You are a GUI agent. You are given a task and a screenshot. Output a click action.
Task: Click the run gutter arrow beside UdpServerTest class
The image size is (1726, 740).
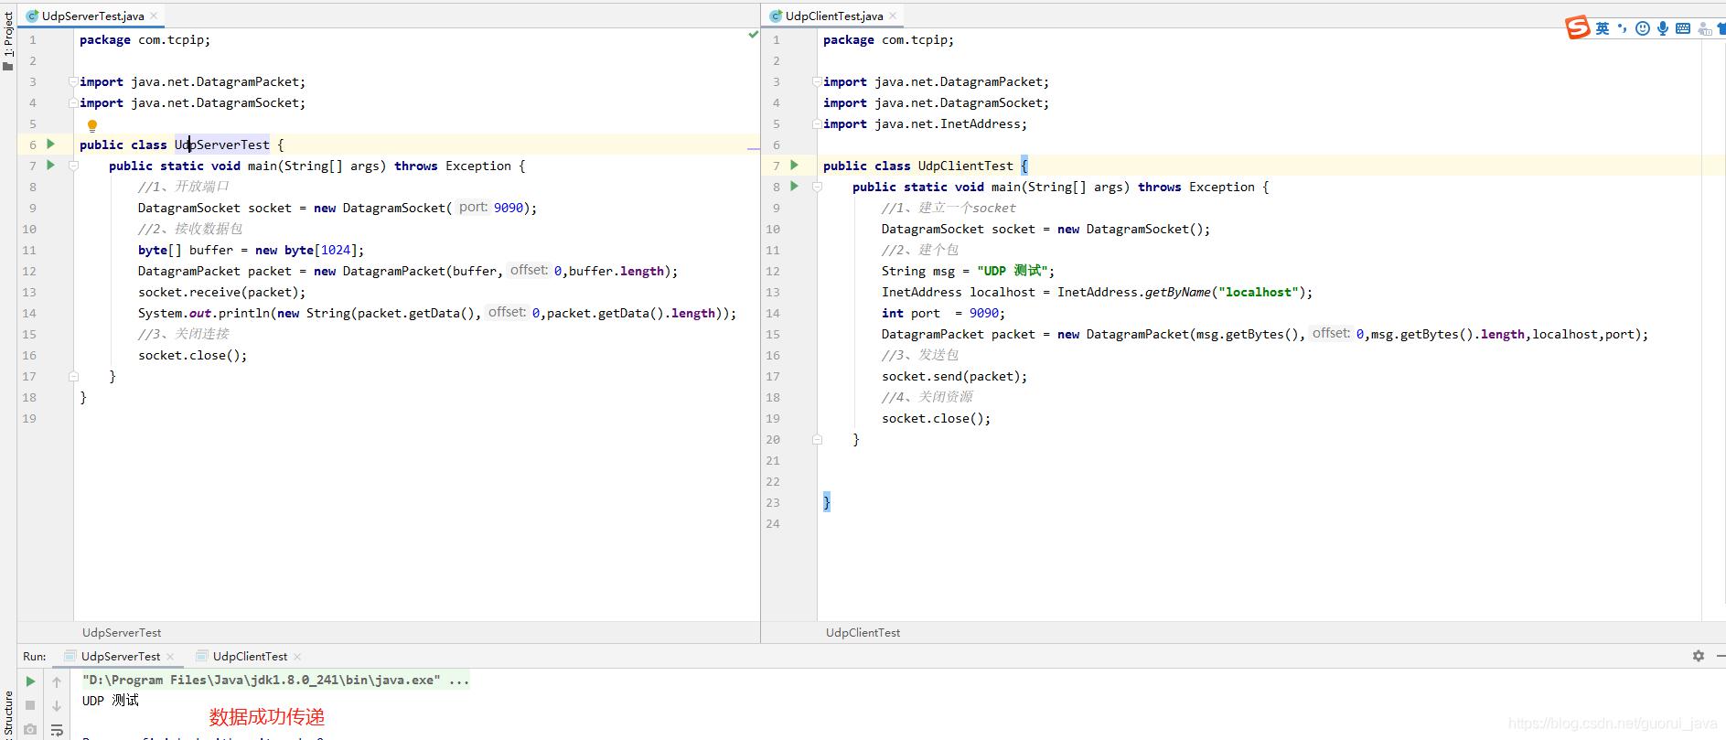(51, 145)
